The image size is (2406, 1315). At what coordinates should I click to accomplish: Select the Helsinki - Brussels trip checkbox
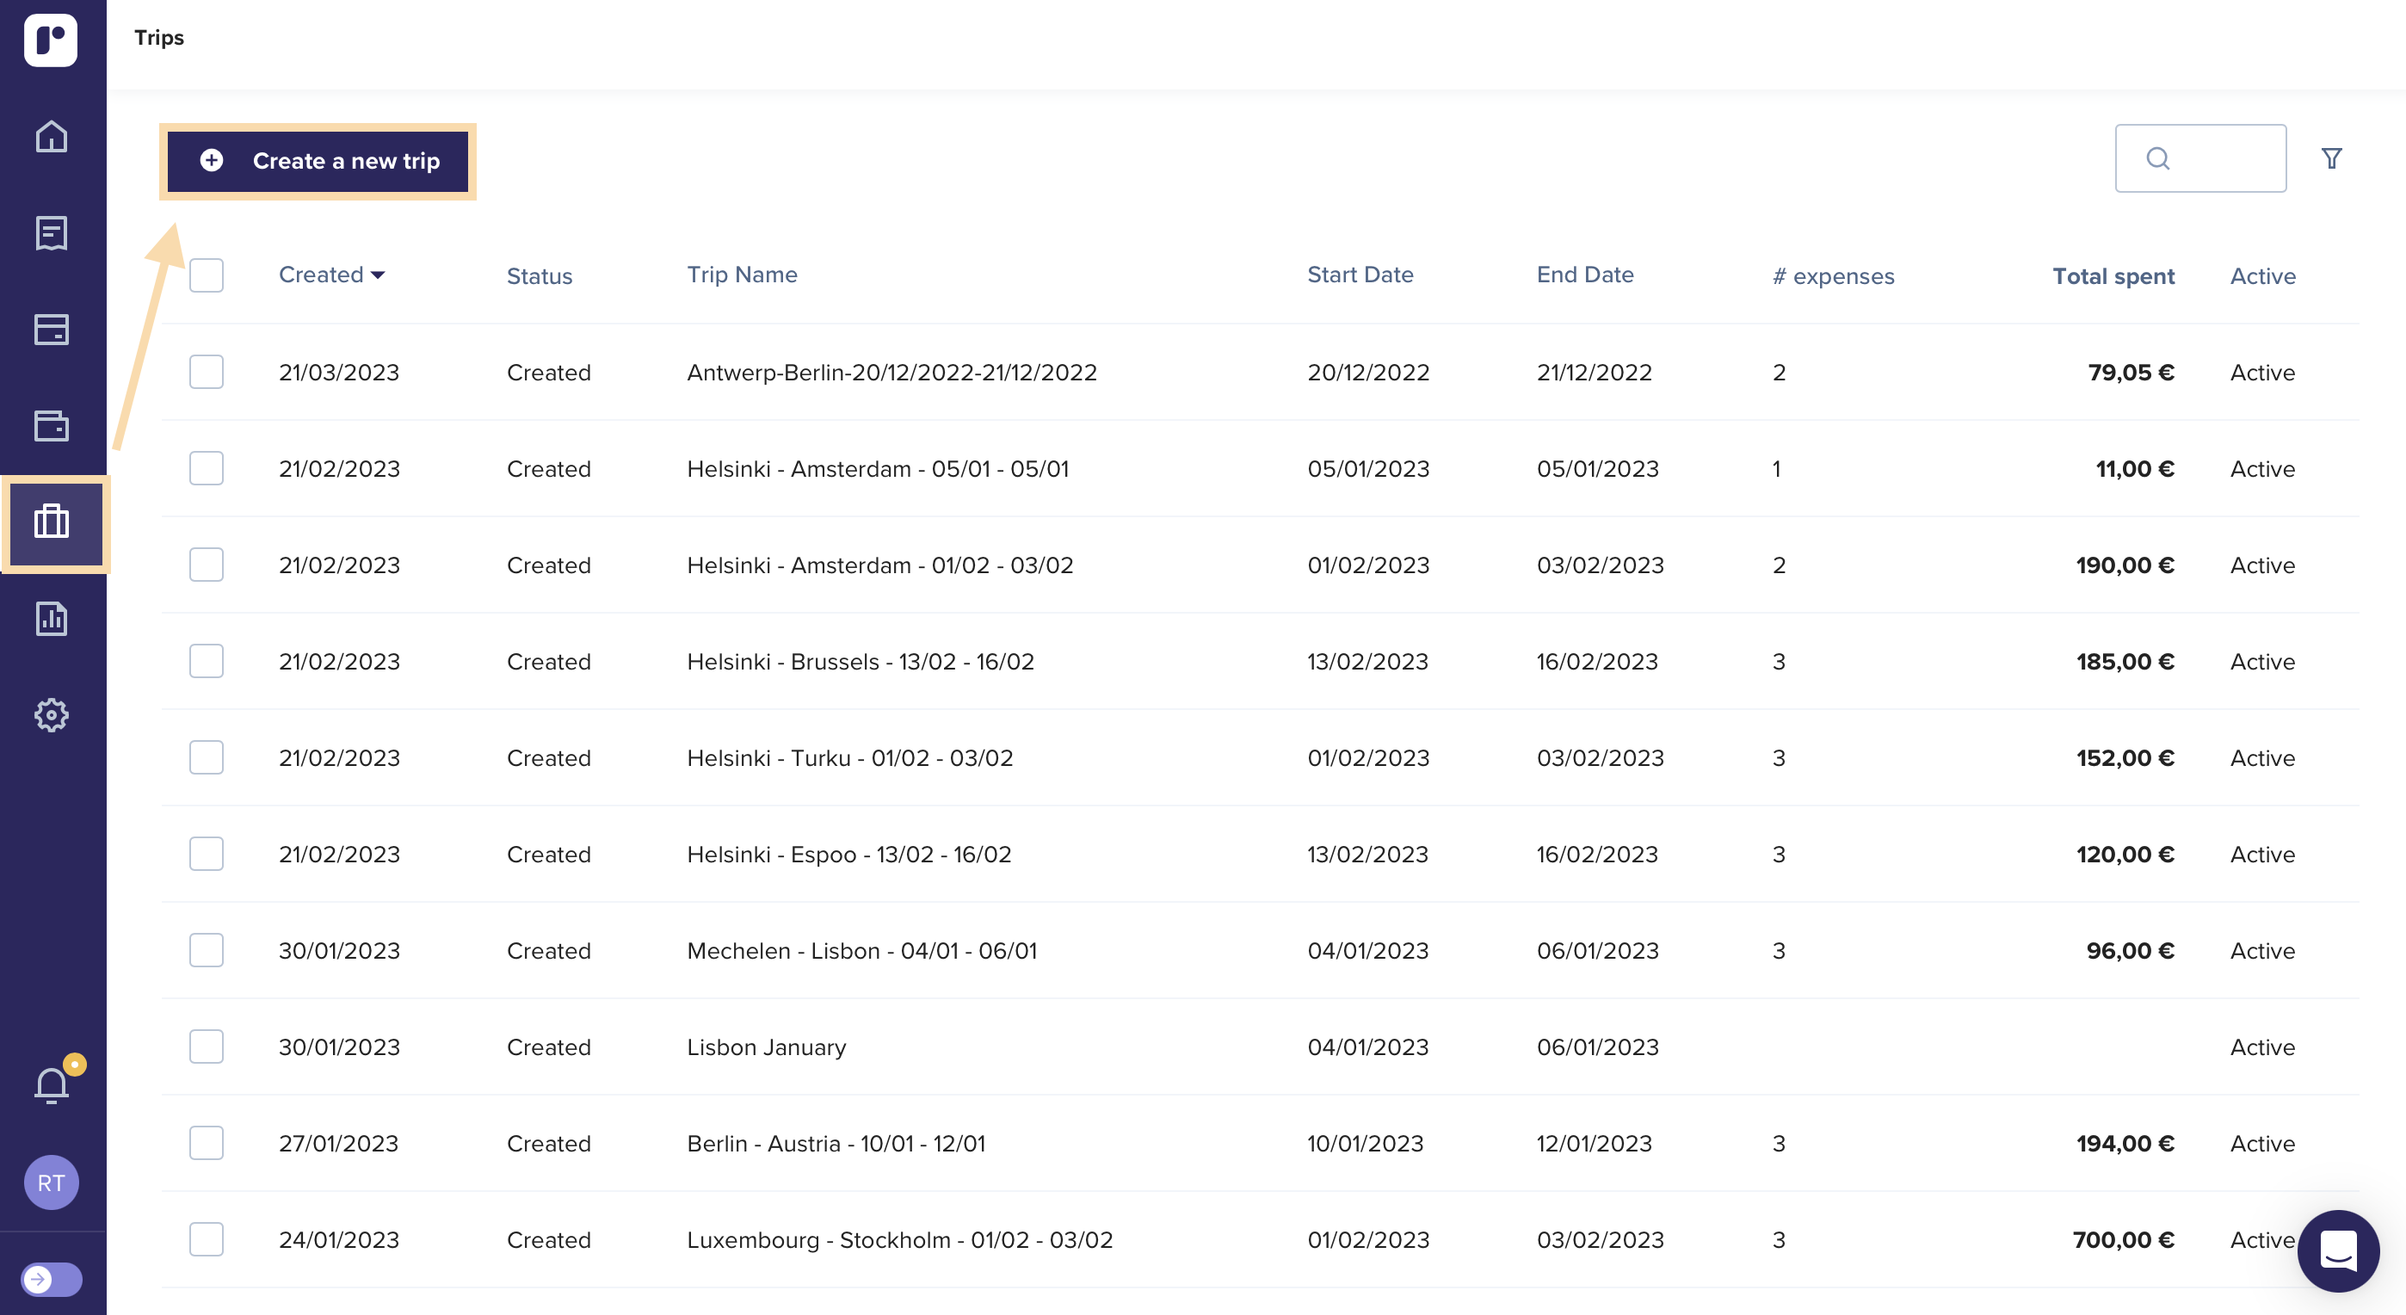tap(207, 660)
